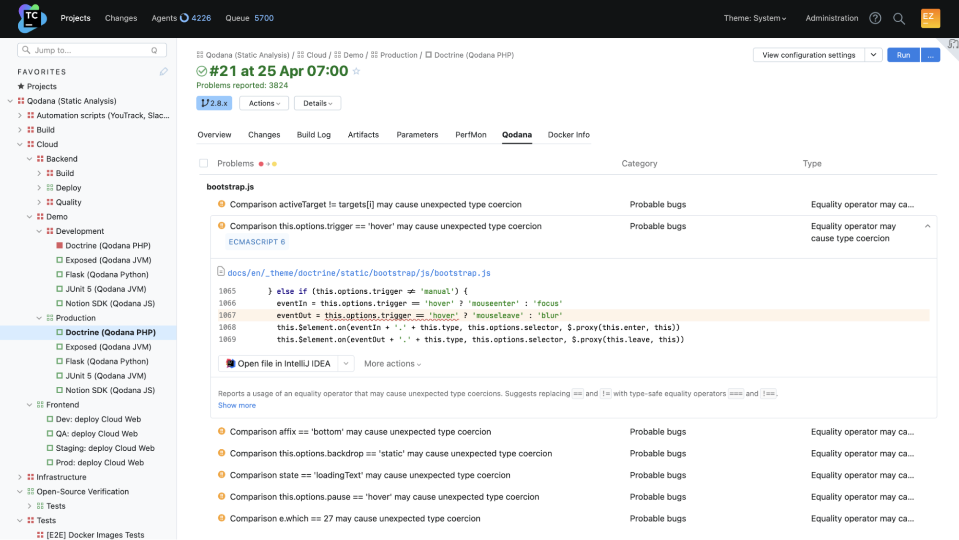Screen dimensions: 959x540
Task: Switch to the Build Log tab
Action: [313, 135]
